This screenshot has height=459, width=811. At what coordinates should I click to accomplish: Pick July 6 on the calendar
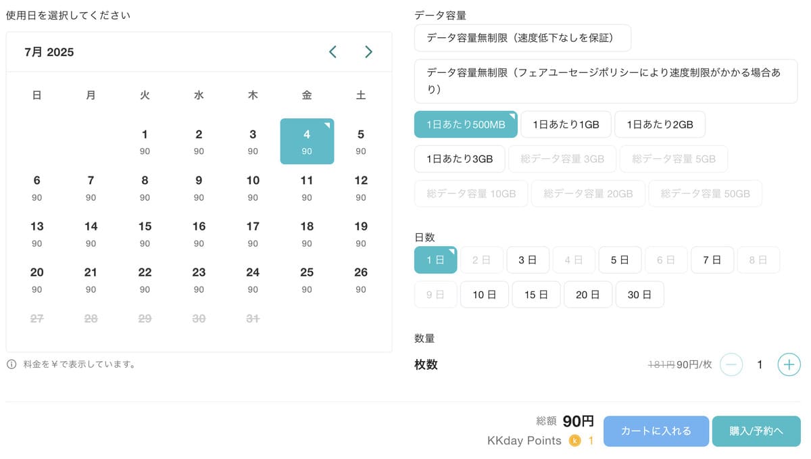36,187
